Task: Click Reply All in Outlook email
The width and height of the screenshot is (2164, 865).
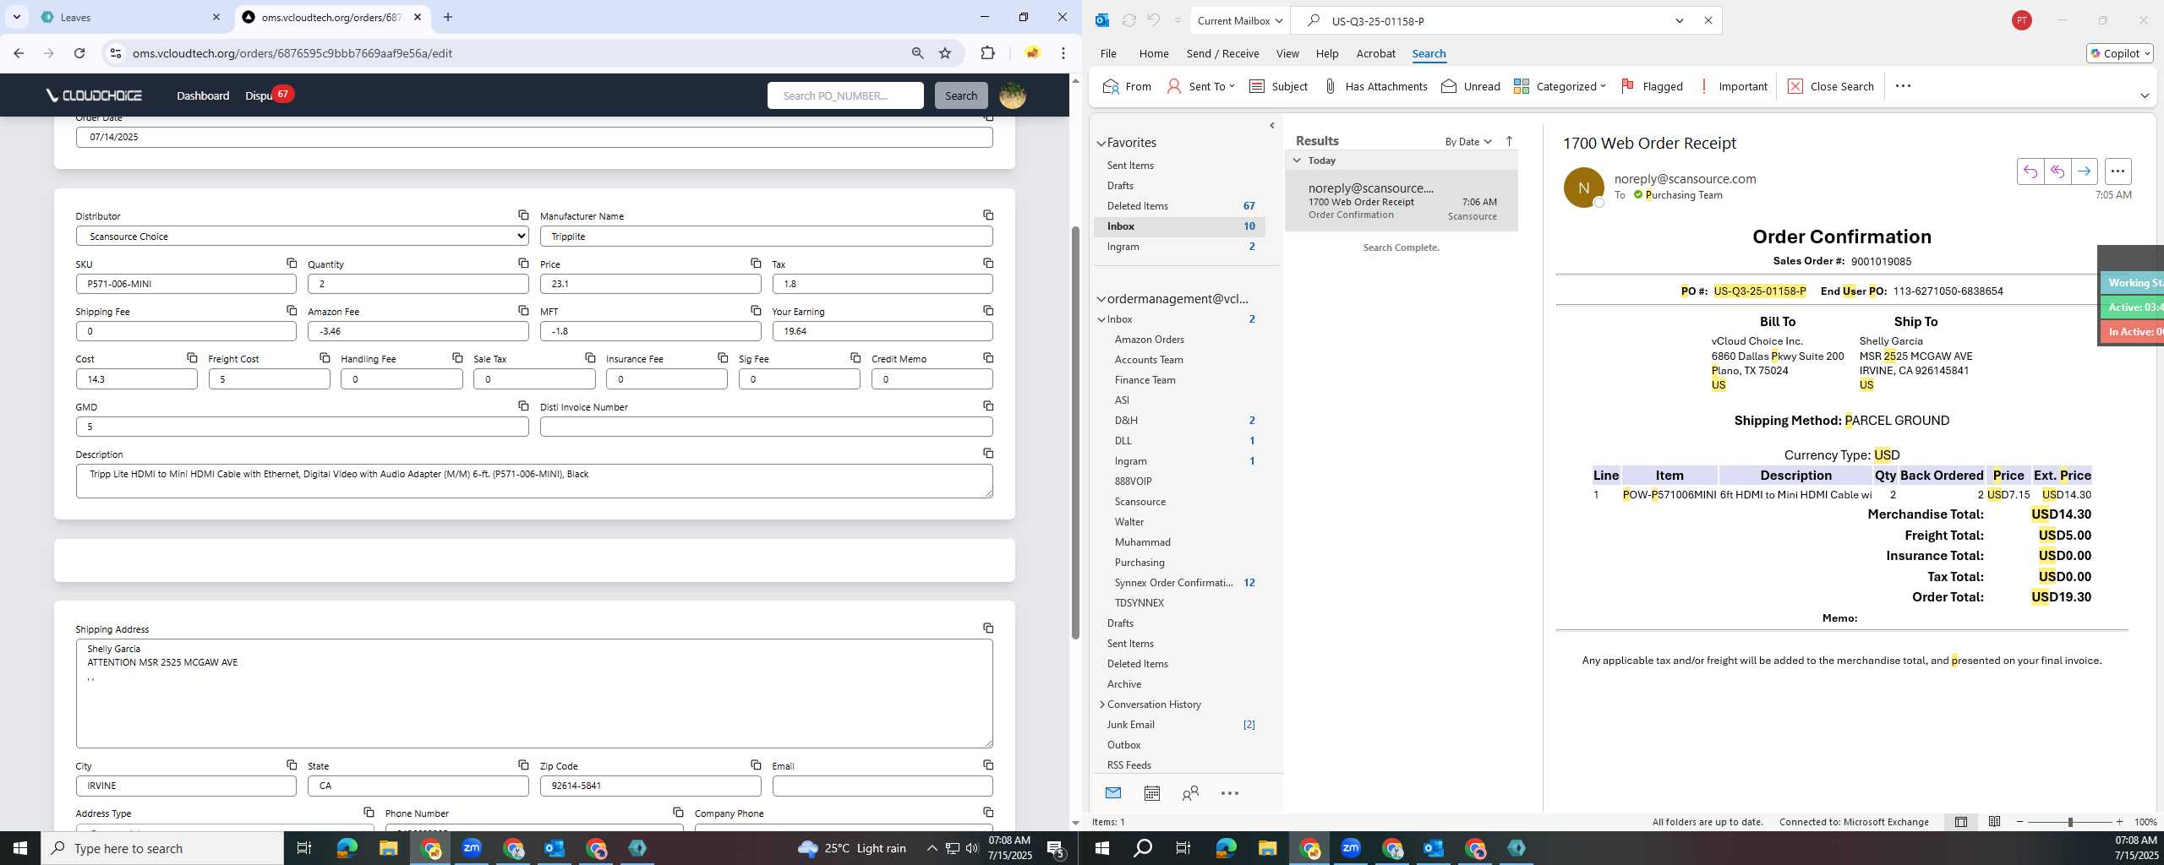Action: 2057,171
